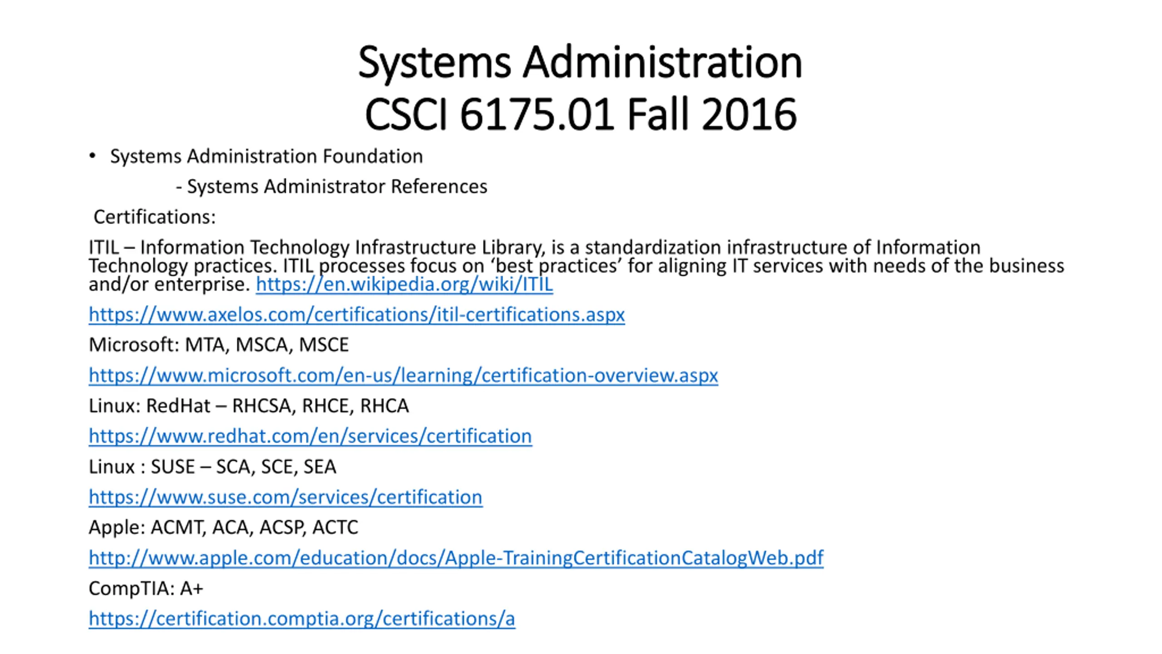Open the axelos.com ITIL certifications link
Screen dimensions: 1162x654
[357, 315]
